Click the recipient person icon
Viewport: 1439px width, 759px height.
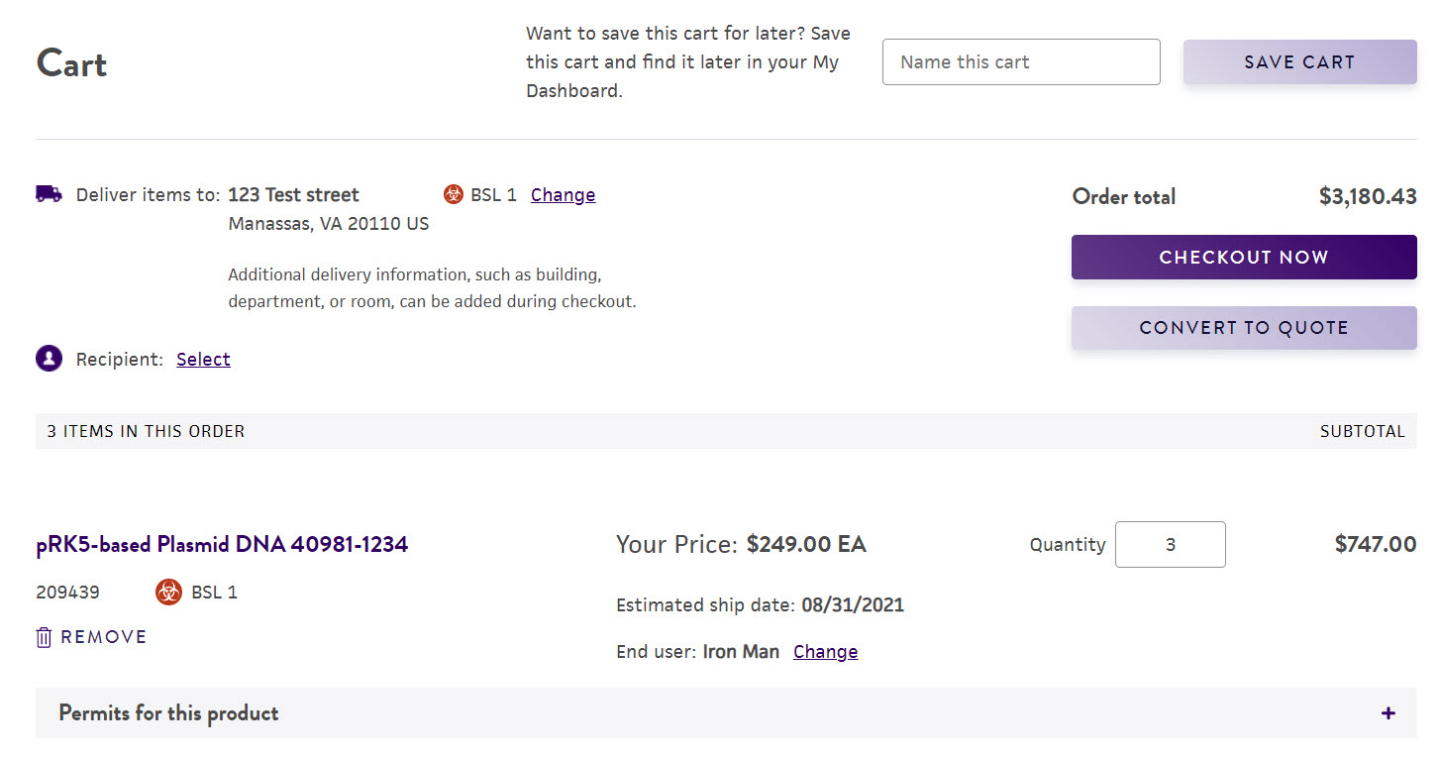pos(50,359)
